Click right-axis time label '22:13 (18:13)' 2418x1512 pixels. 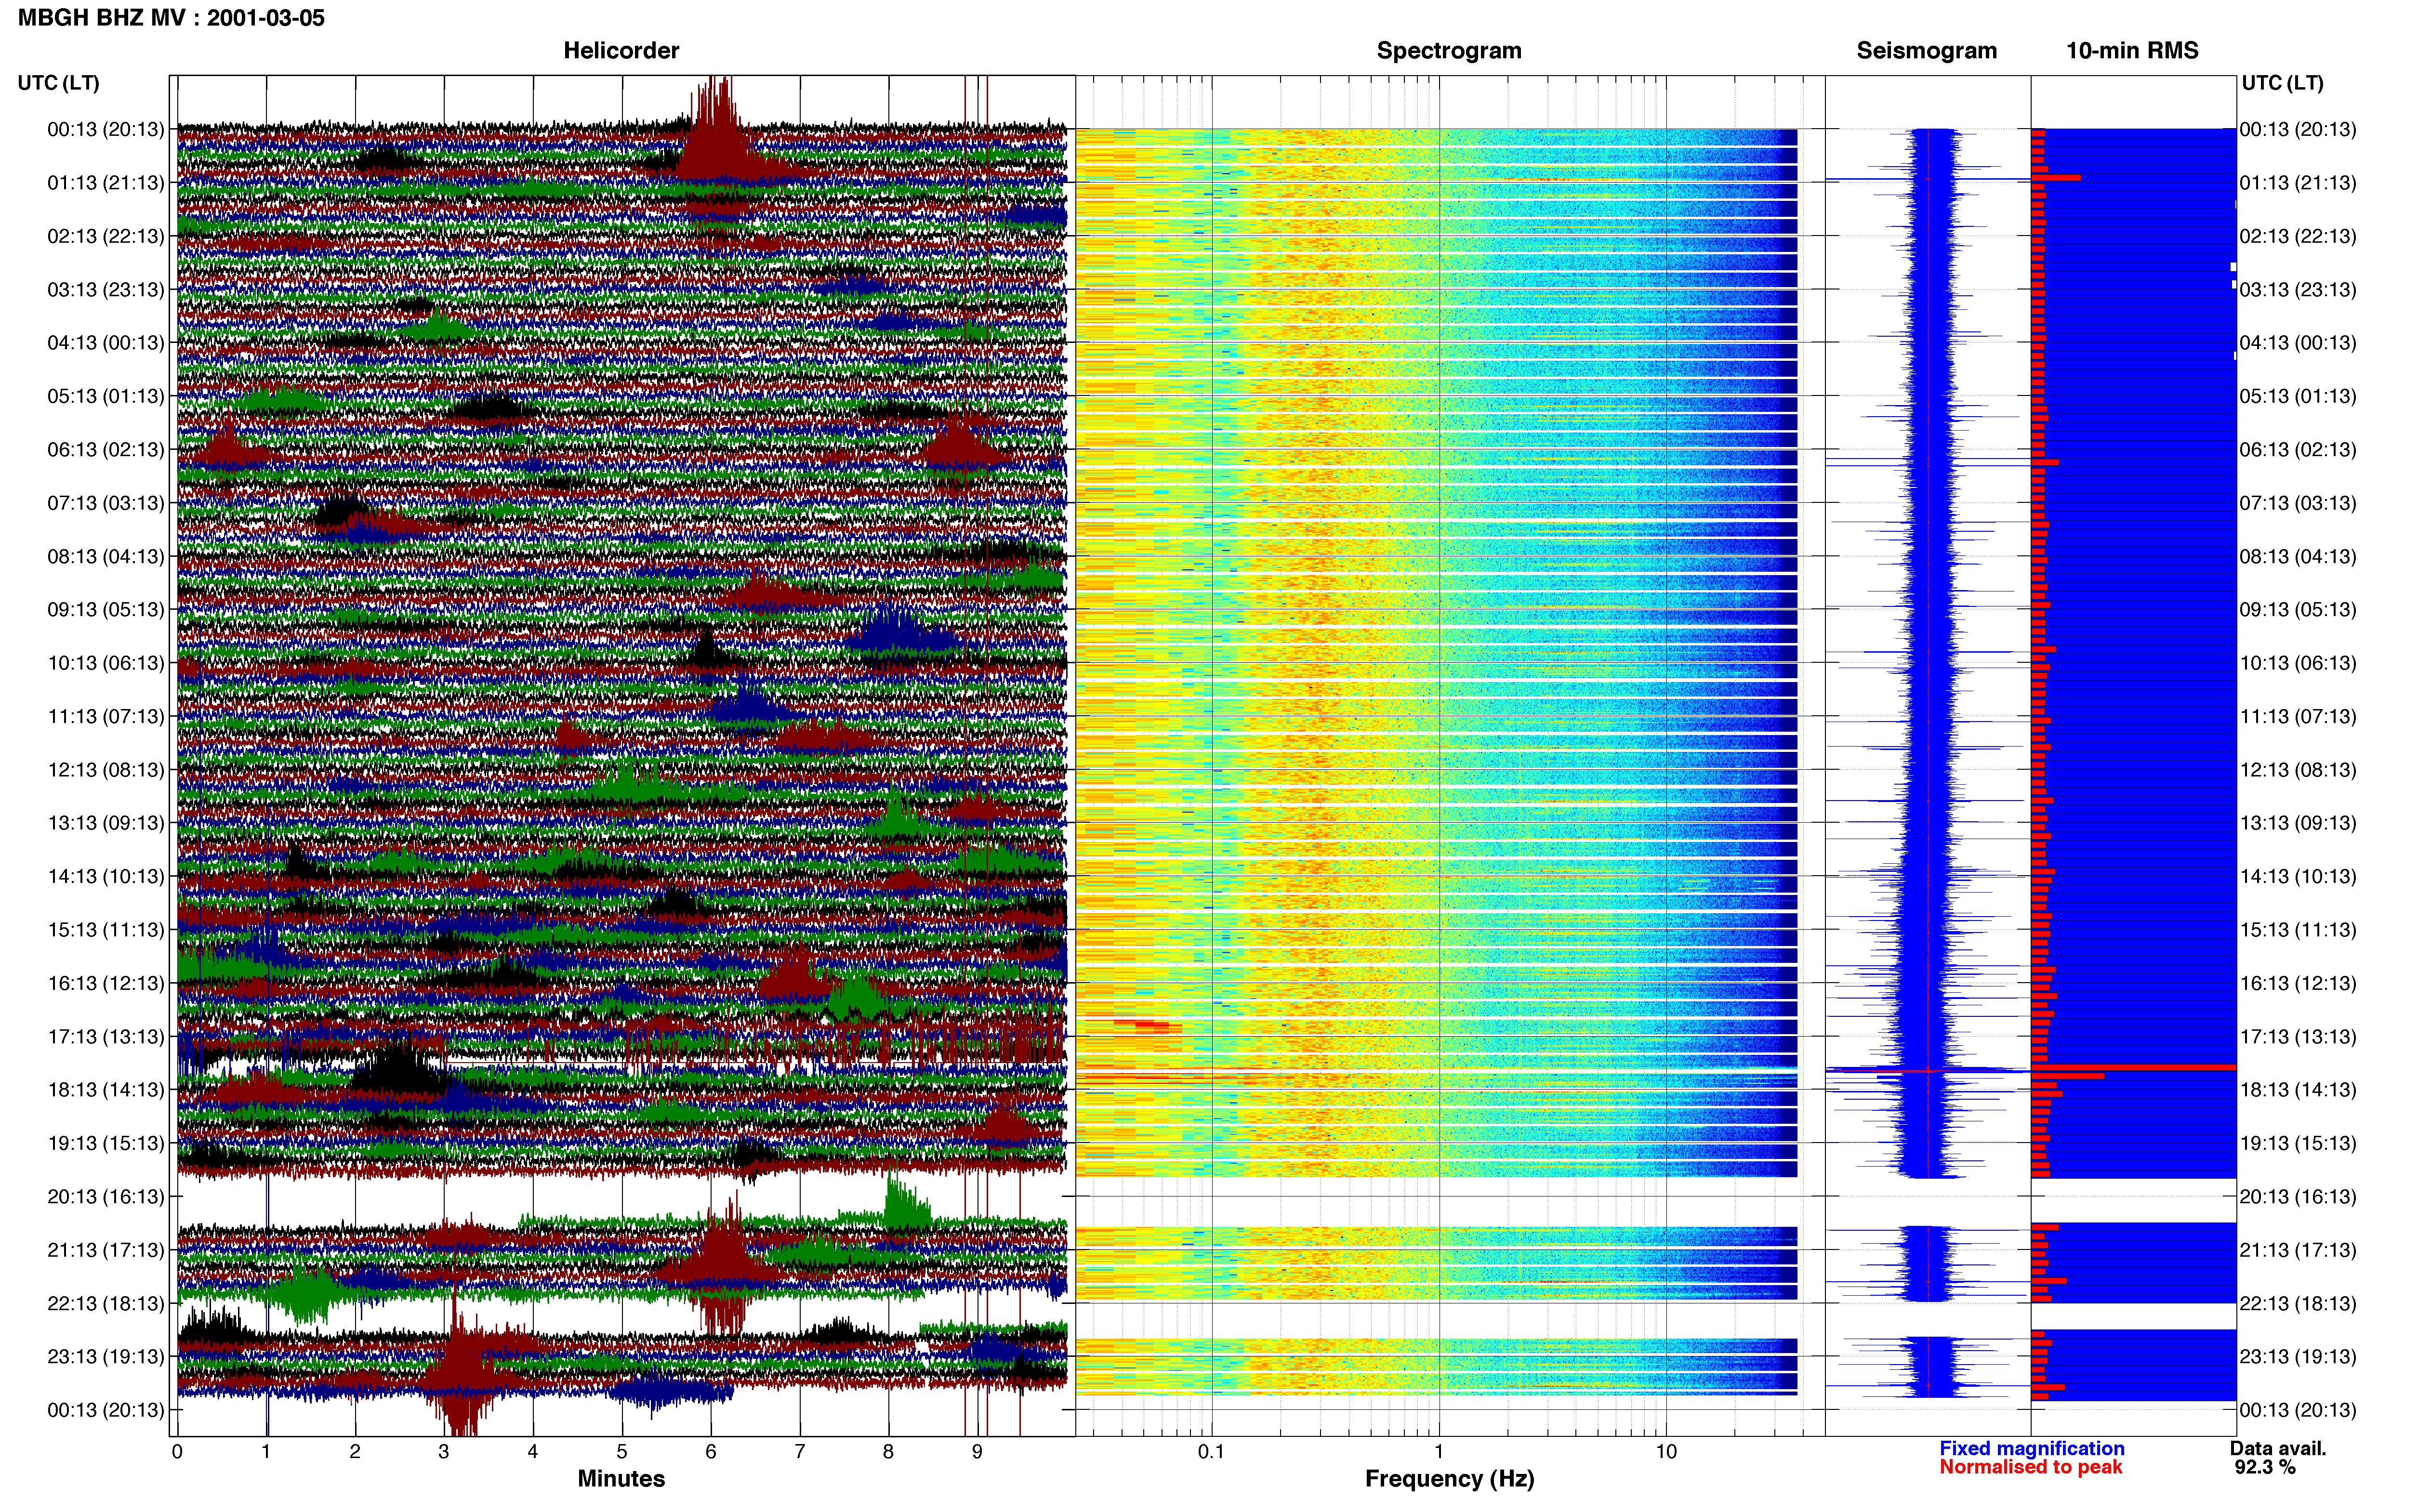pyautogui.click(x=2298, y=1304)
